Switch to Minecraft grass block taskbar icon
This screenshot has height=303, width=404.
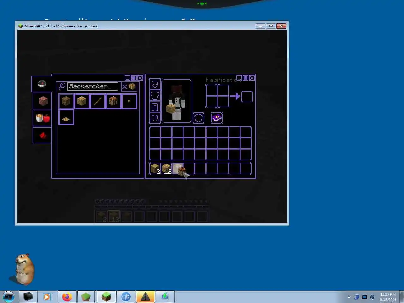pos(106,297)
